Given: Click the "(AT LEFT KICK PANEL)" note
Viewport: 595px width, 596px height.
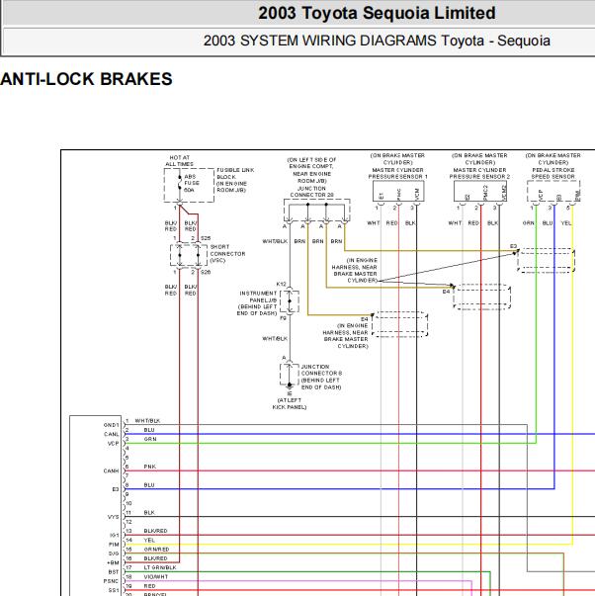Looking at the screenshot, I should (290, 403).
